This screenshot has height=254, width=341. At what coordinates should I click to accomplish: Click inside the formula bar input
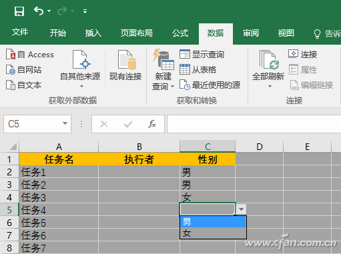tap(254, 124)
